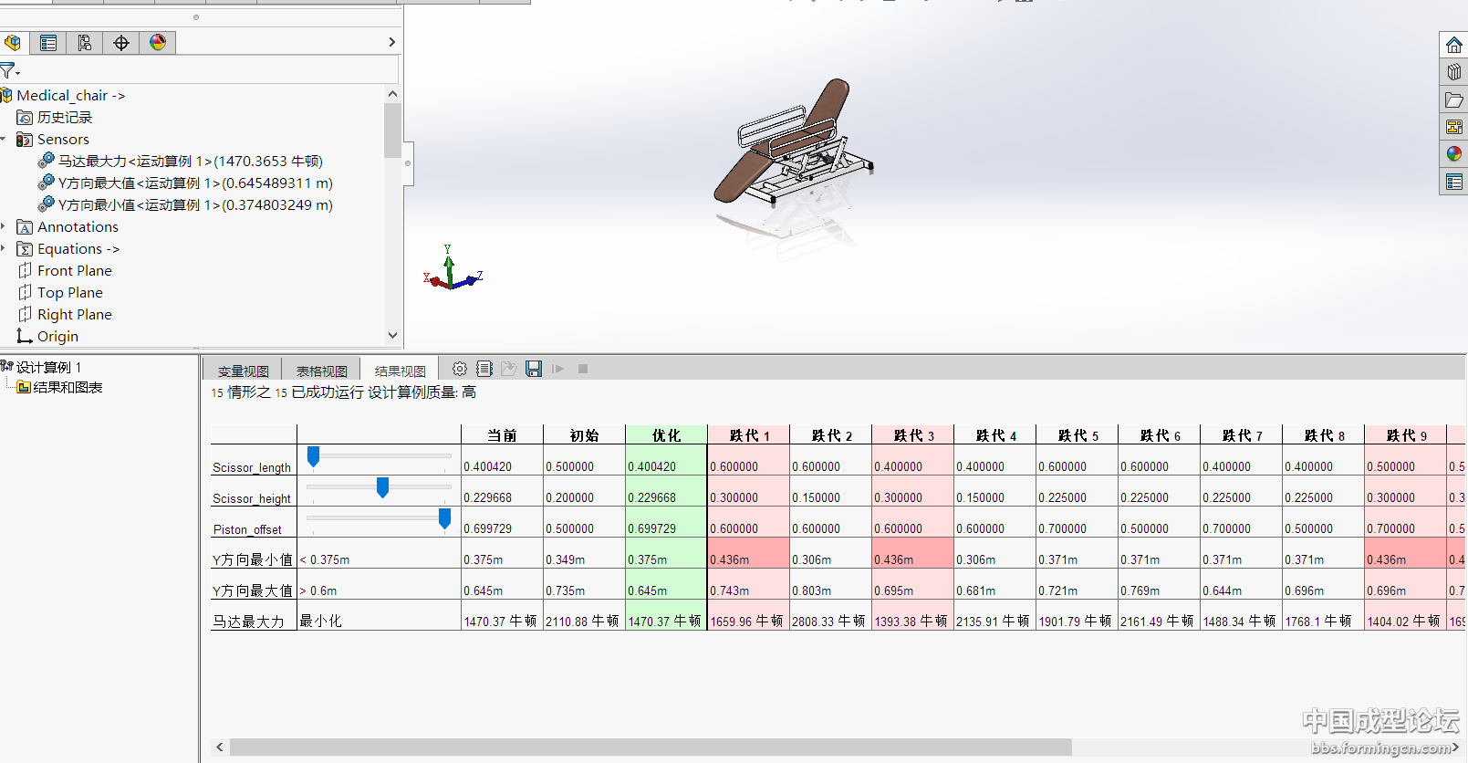
Task: Click the design study options gear icon
Action: [x=460, y=369]
